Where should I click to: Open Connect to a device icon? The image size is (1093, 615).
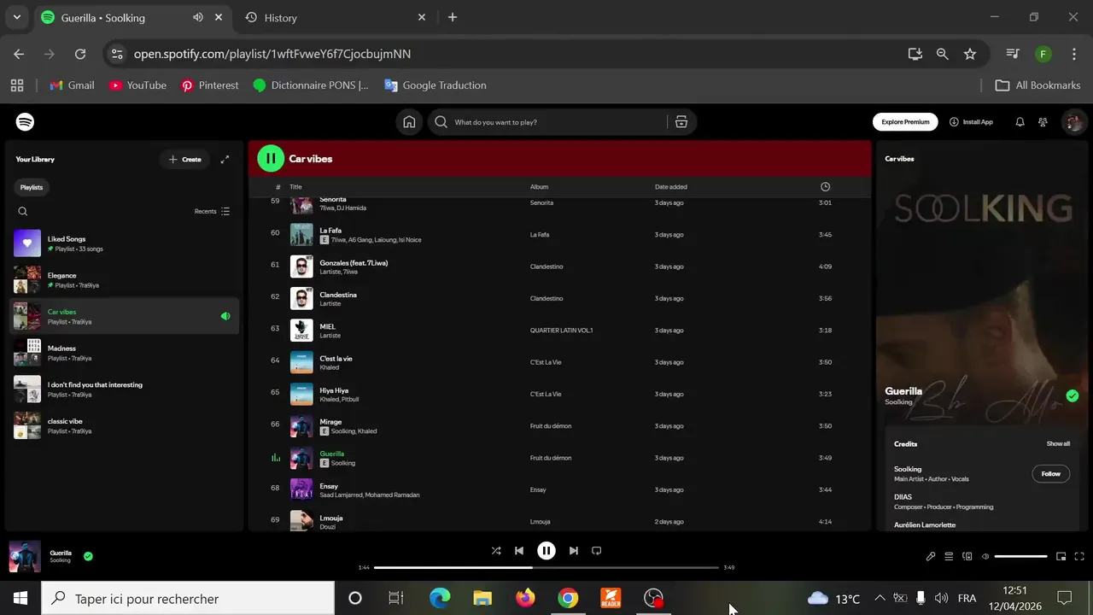click(967, 556)
